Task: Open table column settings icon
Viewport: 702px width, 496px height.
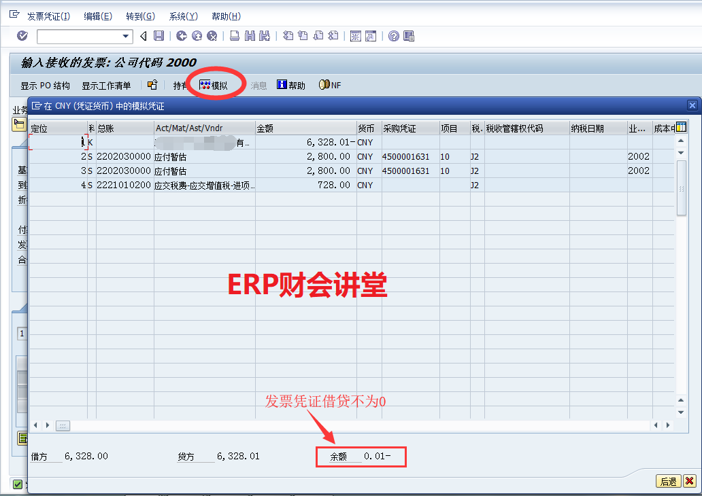Action: coord(680,127)
